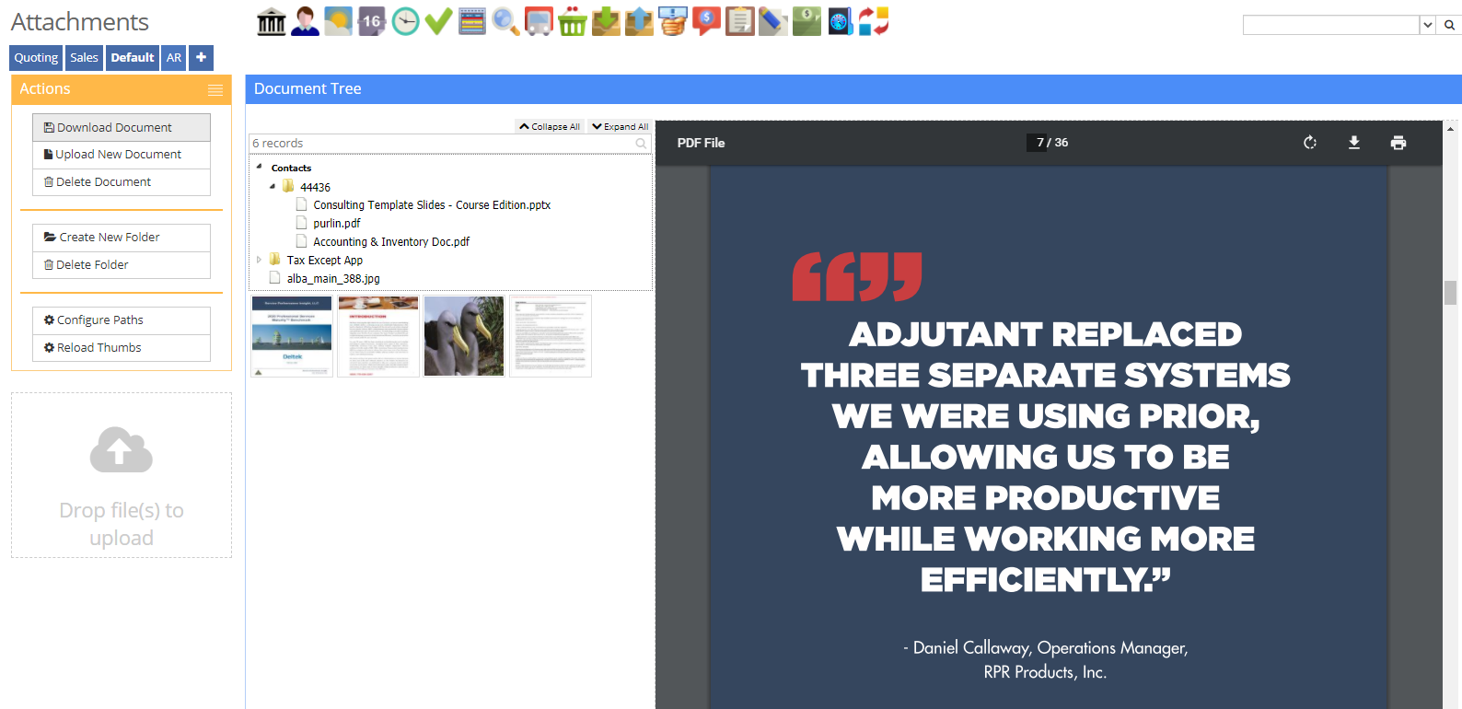Click the PDF page number field
The height and width of the screenshot is (709, 1462).
tap(1038, 143)
